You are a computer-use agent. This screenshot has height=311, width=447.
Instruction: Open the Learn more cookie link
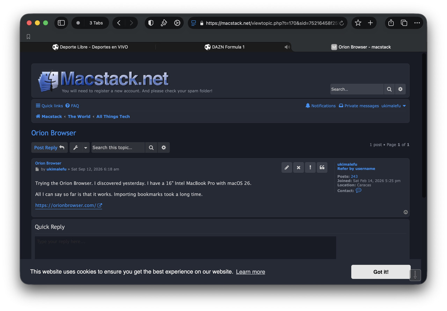(x=250, y=272)
